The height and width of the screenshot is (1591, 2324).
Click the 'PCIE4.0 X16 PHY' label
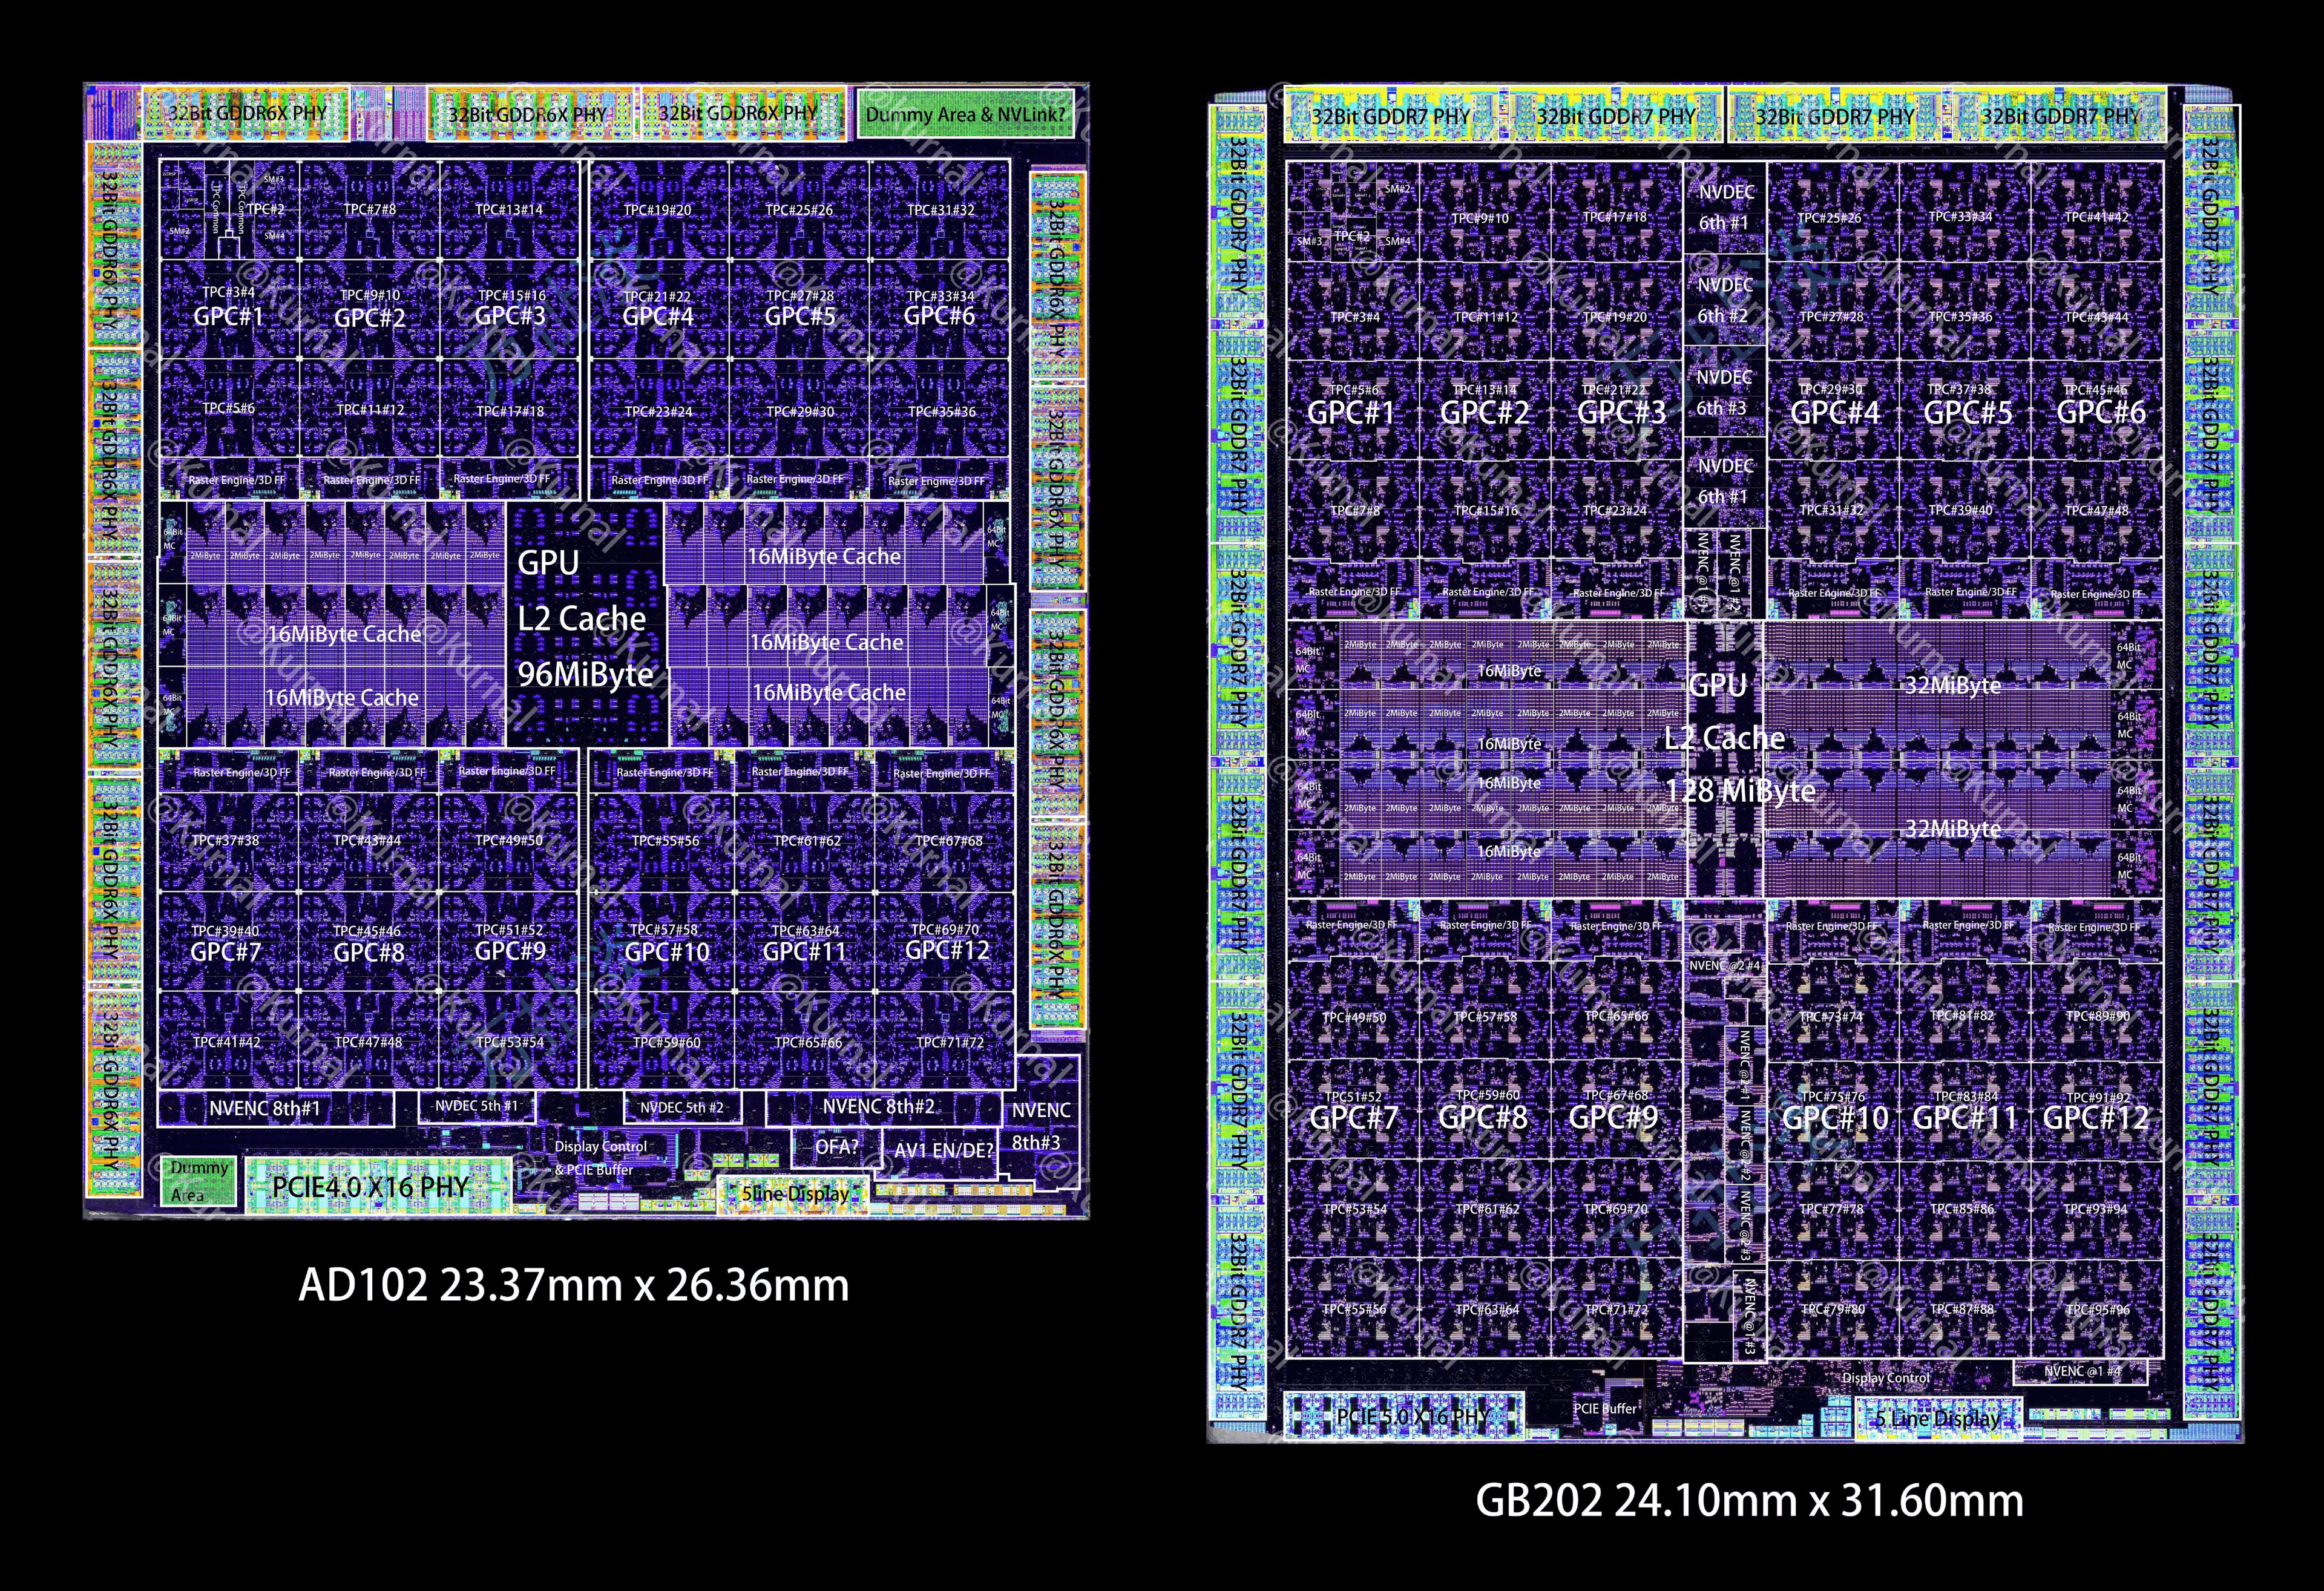(371, 1187)
